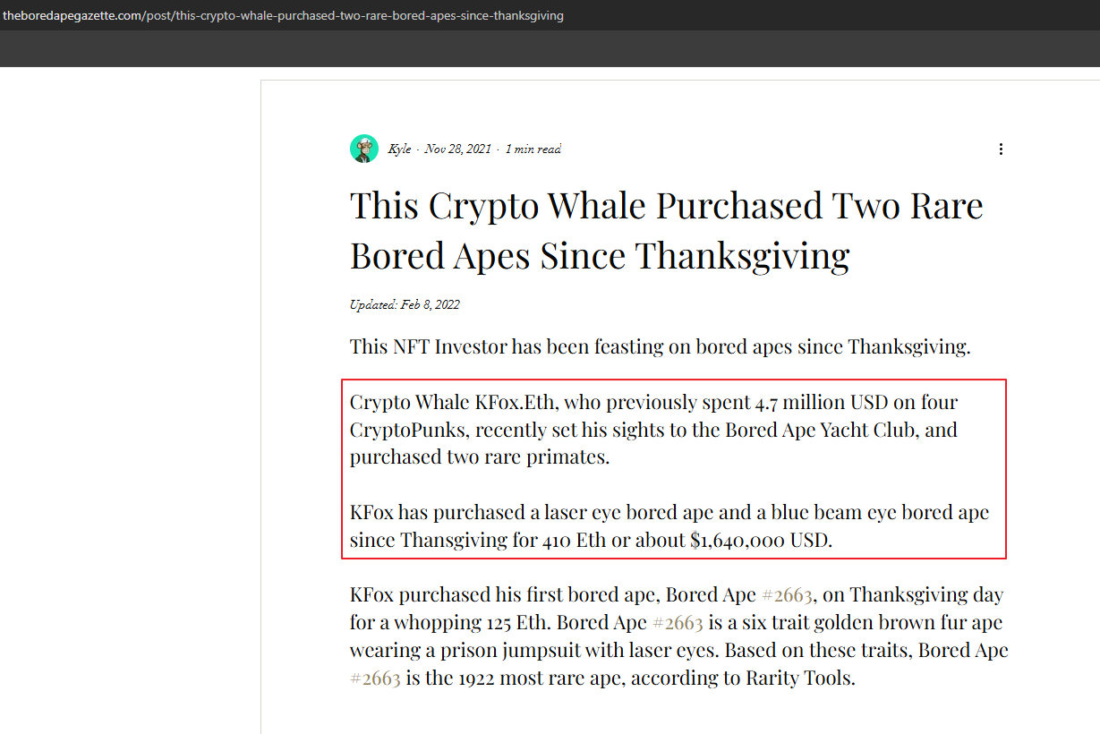Click the Nov 28, 2021 post date
The image size is (1100, 734).
pos(457,149)
